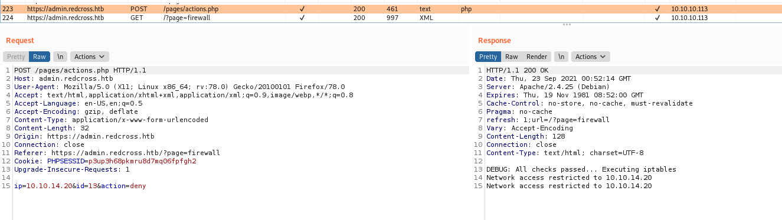Screen dimensions: 782x220
Task: Click the refresh: 1;url=/?page=firewall line
Action: tap(548, 120)
